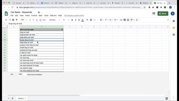This screenshot has width=179, height=101.
Task: Open the Helvetica font dropdown
Action: coord(54,20)
